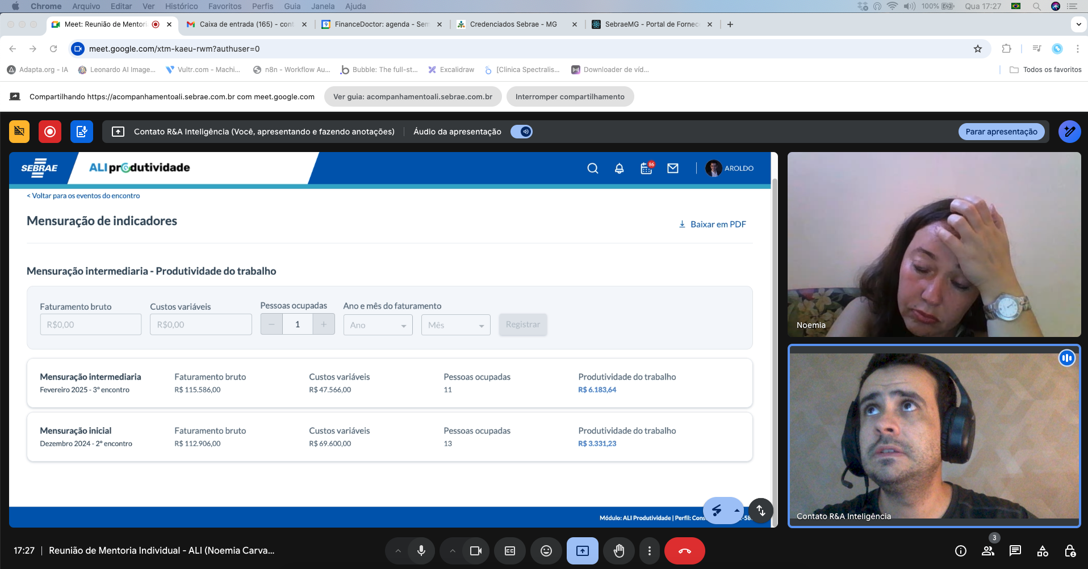Download report via Baixar em PDF
This screenshot has height=569, width=1088.
click(713, 224)
